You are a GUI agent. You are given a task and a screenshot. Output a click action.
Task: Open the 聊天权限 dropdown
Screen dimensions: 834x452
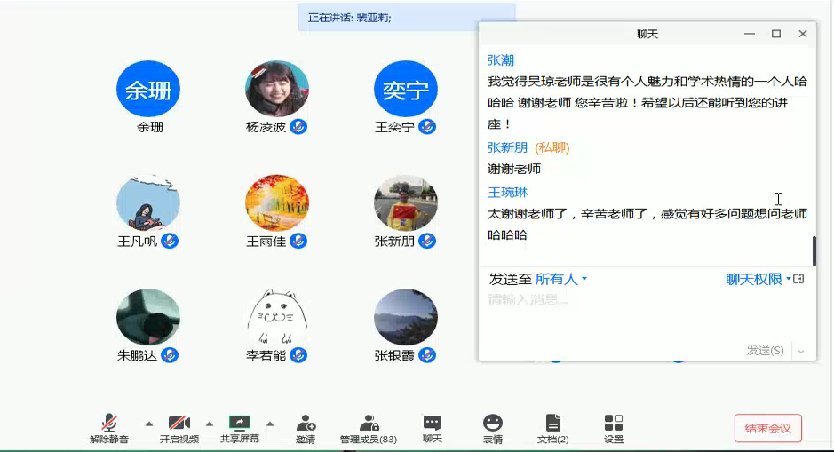pos(758,279)
